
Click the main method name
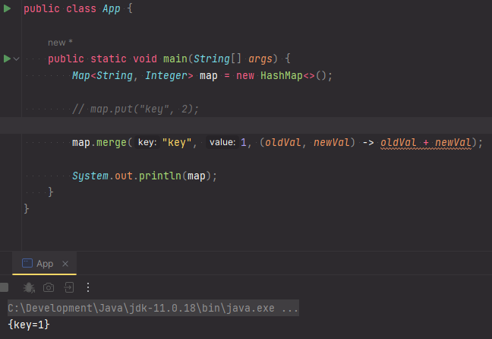point(175,59)
